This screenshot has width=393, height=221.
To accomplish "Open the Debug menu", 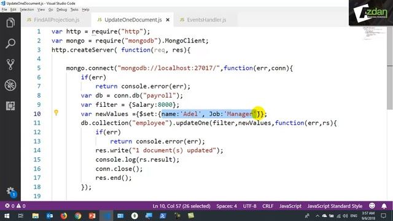I will tap(61, 10).
